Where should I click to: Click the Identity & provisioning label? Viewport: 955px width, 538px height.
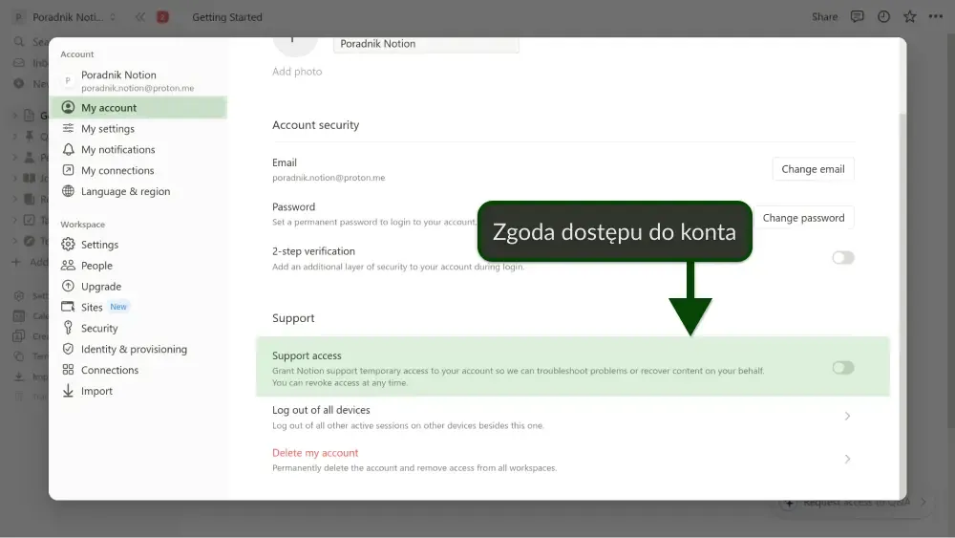click(x=134, y=349)
